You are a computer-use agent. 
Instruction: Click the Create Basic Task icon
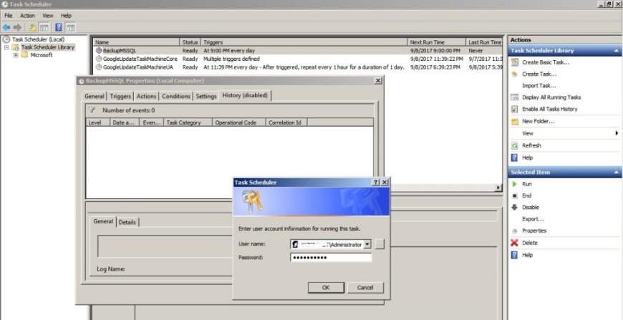click(x=515, y=62)
